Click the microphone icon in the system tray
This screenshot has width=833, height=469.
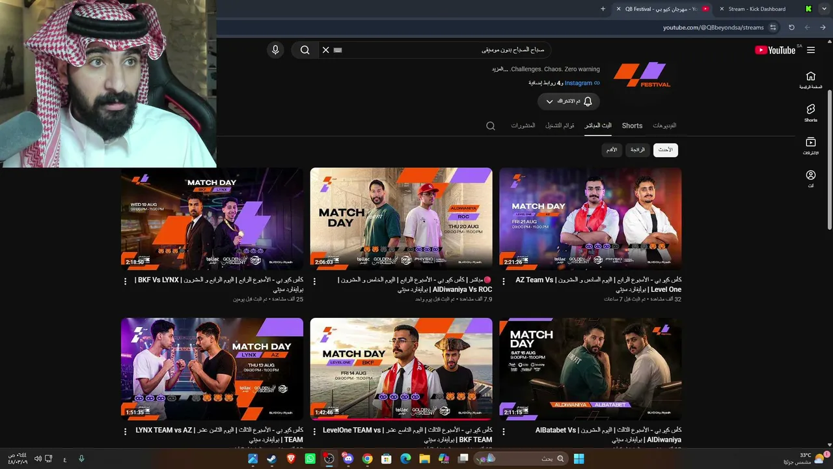pos(81,459)
